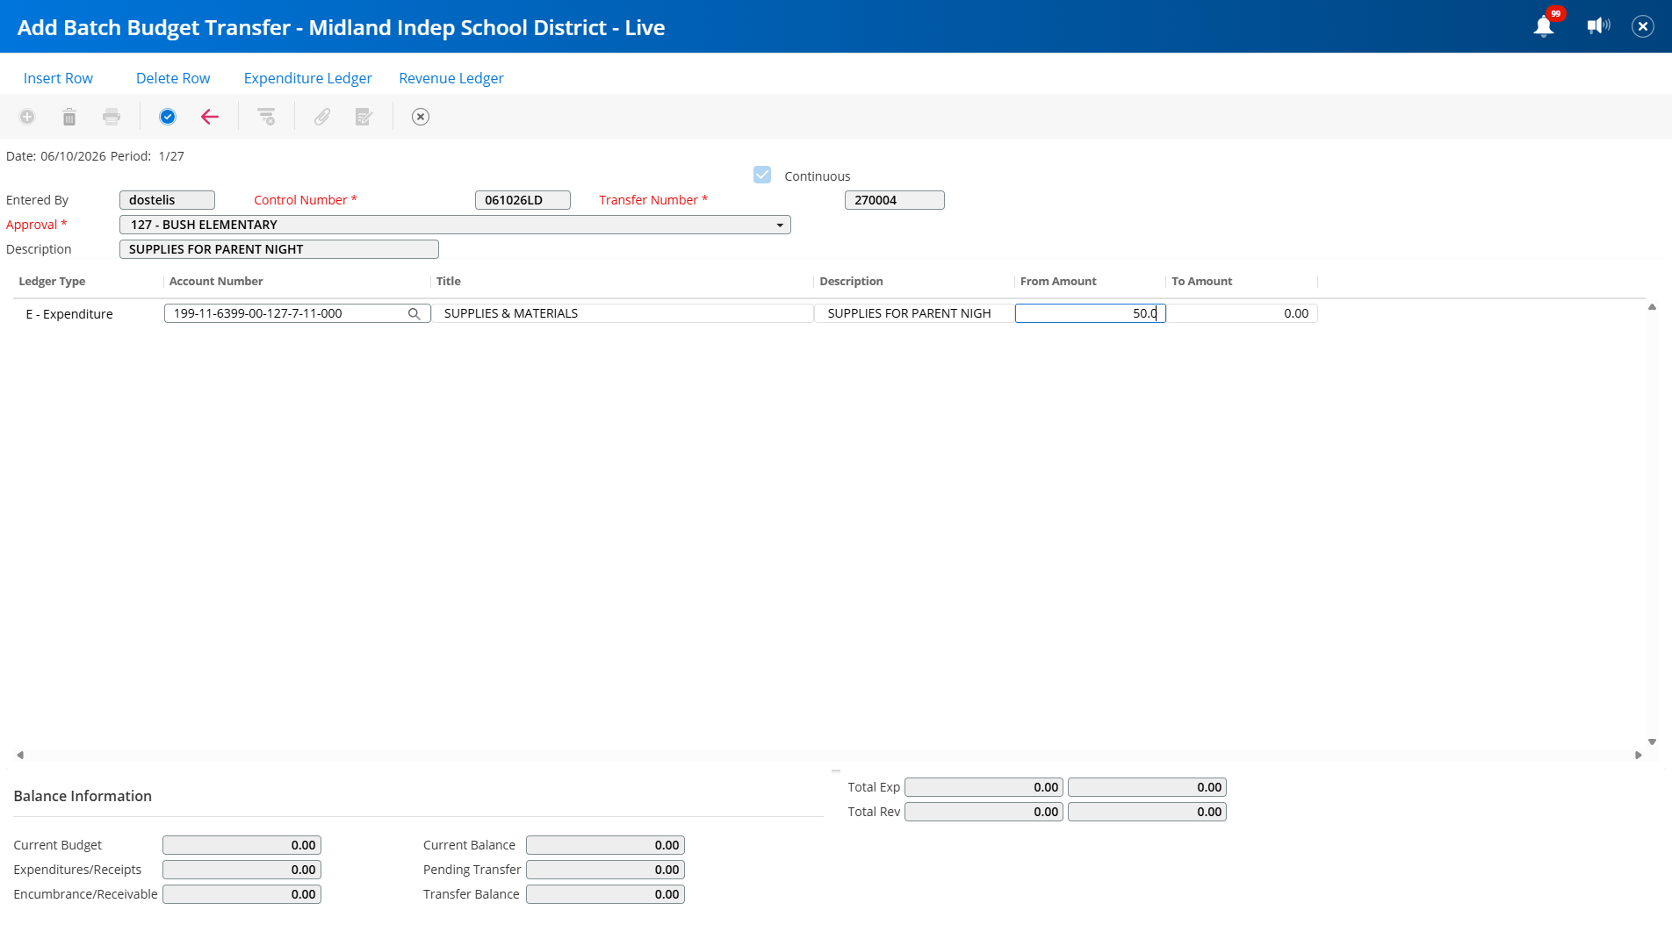This screenshot has height=946, width=1672.
Task: Click the From Amount column header
Action: click(1057, 282)
